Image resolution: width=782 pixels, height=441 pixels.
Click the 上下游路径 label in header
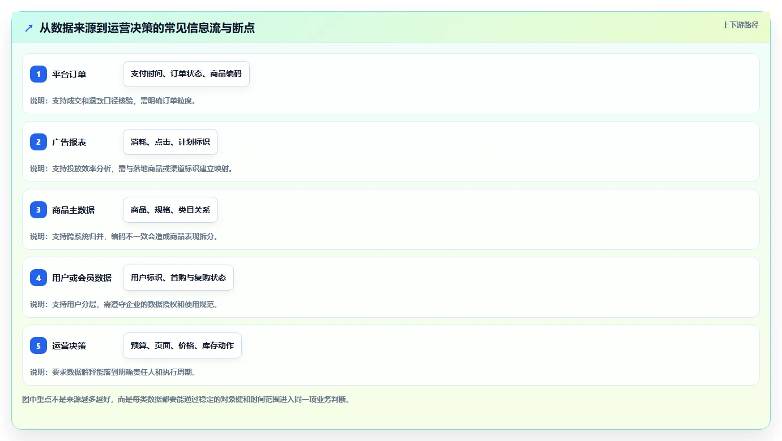pyautogui.click(x=740, y=25)
